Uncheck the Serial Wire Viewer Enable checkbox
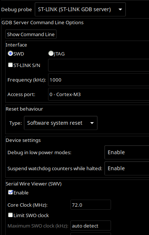Screen dimensions: 149x235 [x=10, y=192]
